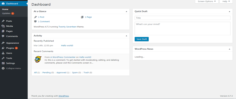Open the Dashboard menu item
This screenshot has height=99, width=236.
[x=14, y=3]
